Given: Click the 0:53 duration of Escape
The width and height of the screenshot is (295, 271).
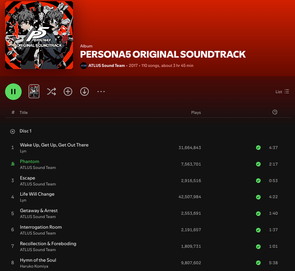Looking at the screenshot, I should pos(273,181).
